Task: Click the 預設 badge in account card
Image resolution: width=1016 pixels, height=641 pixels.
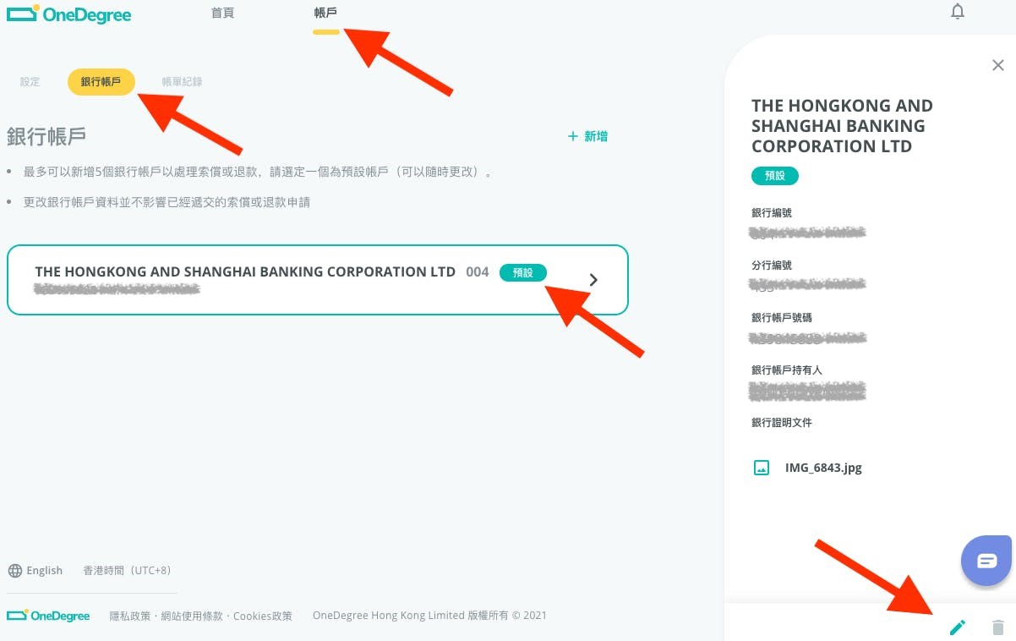Action: pyautogui.click(x=523, y=272)
